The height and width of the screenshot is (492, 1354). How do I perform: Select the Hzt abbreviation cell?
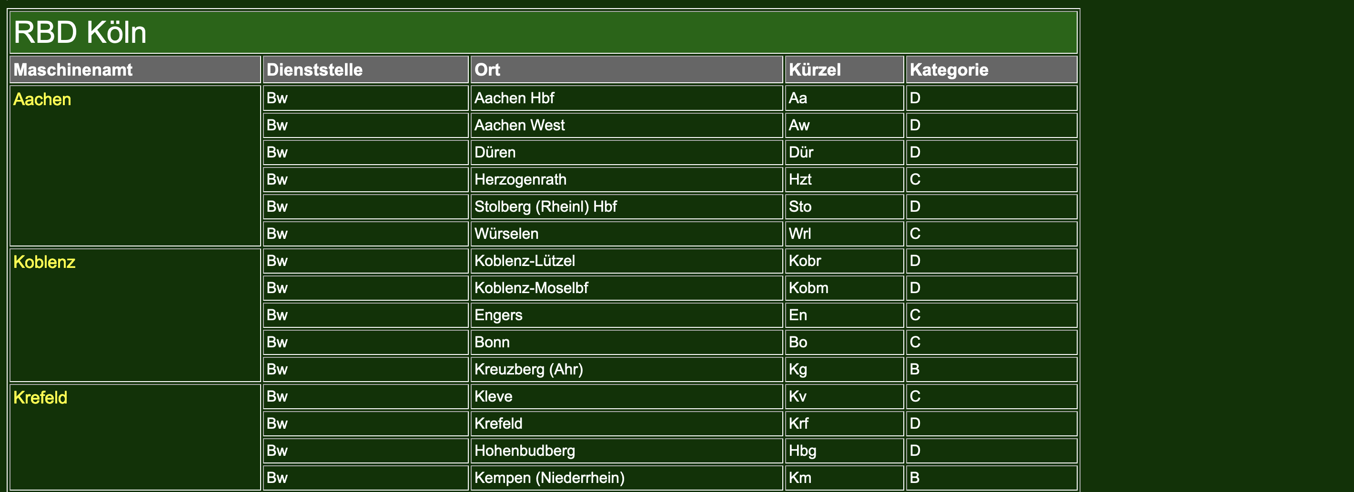[800, 179]
